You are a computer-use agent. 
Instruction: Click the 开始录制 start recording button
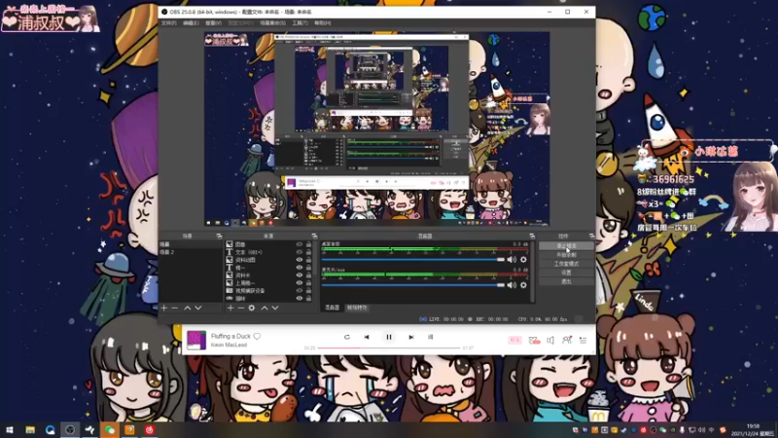tap(566, 255)
